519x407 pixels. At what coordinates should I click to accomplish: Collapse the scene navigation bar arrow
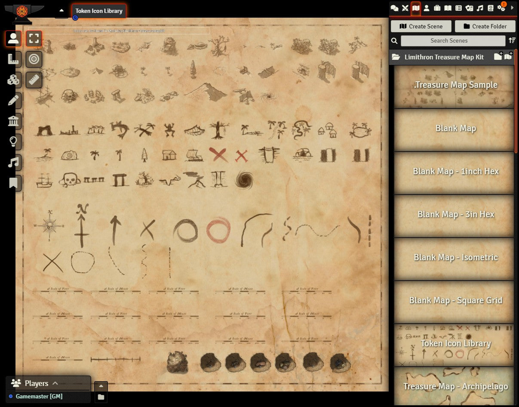click(x=61, y=11)
